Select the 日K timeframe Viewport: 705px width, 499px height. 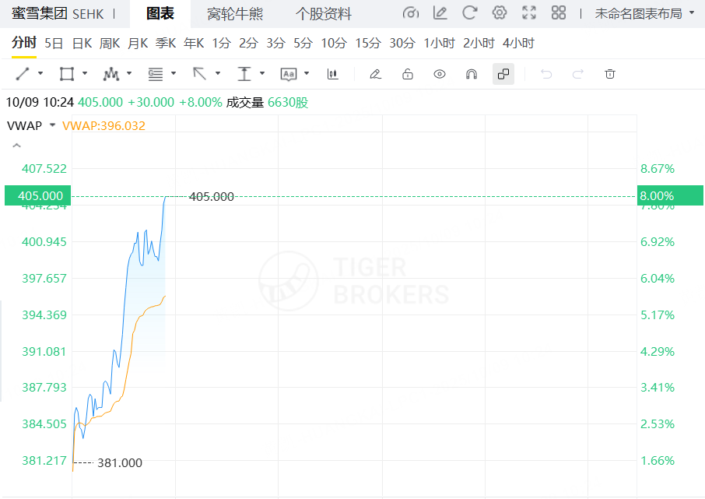[x=82, y=43]
